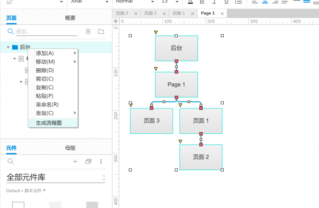319x208 pixels.
Task: Click the bullet list icon
Action: pos(238,2)
